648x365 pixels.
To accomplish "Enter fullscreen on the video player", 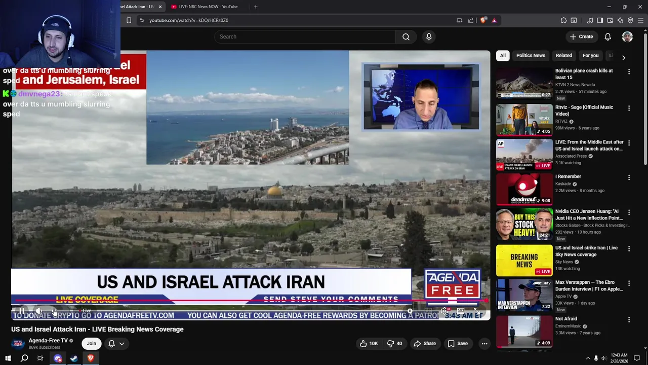I will coord(476,311).
